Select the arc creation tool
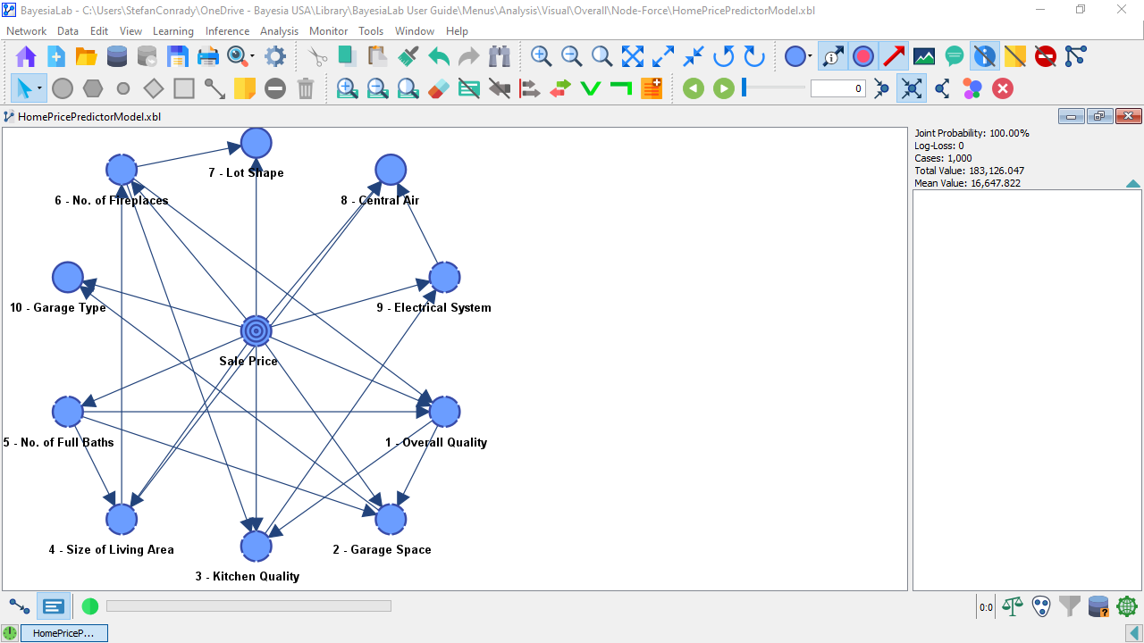Screen dimensions: 1144x643 pos(214,88)
